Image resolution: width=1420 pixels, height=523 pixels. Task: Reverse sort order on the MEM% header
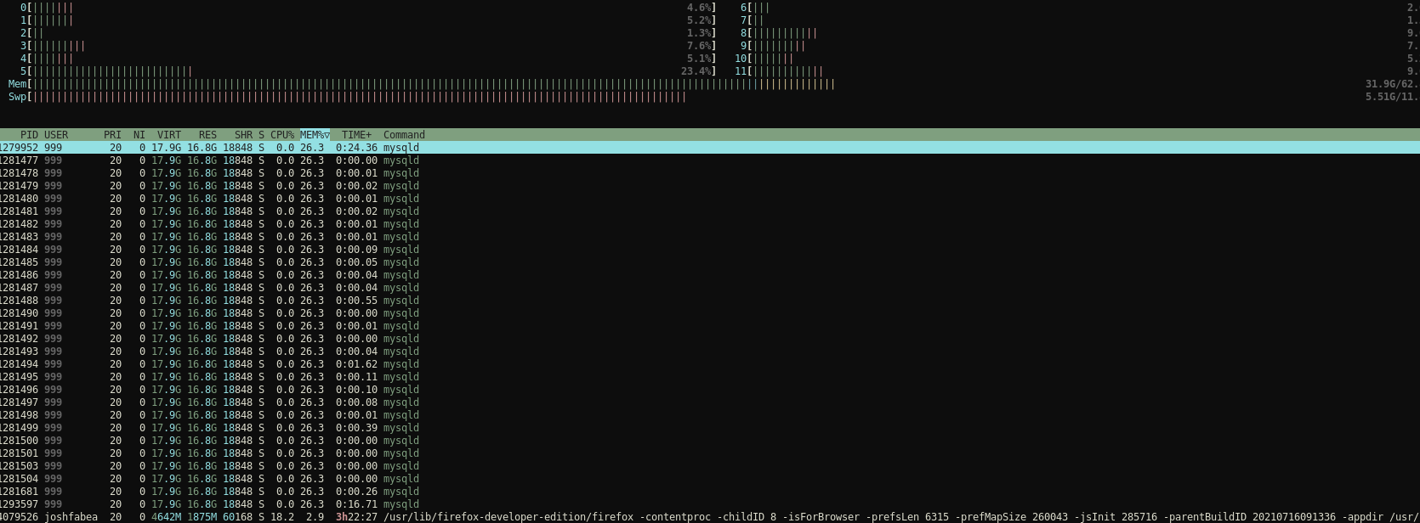point(315,135)
